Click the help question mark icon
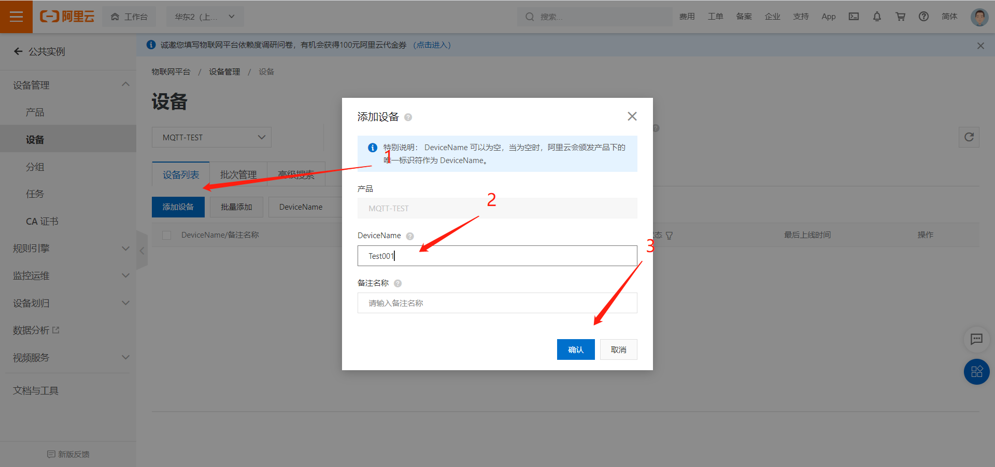Viewport: 995px width, 467px height. pyautogui.click(x=923, y=16)
